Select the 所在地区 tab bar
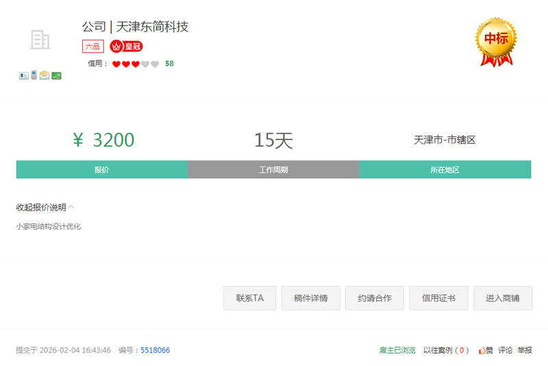Viewport: 548px width, 366px height. tap(445, 170)
